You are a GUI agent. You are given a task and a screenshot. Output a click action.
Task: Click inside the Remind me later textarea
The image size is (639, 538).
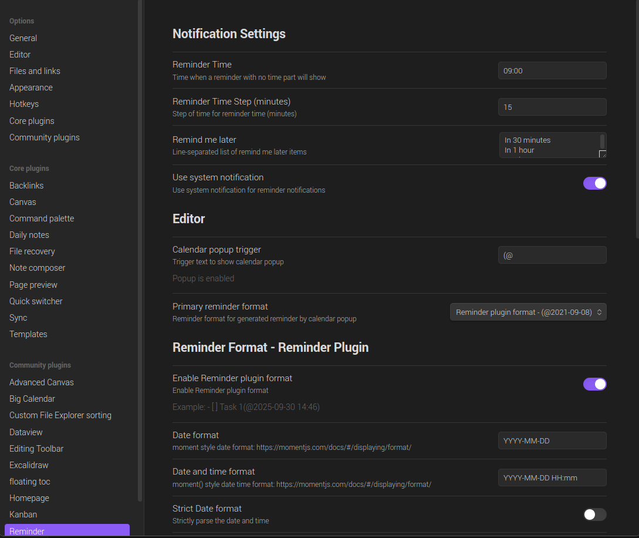[x=549, y=145]
